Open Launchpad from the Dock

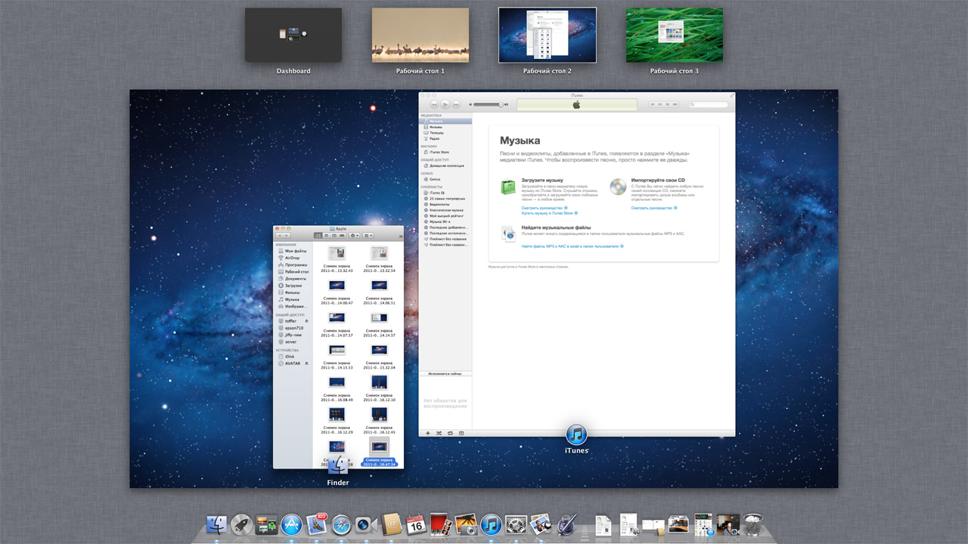[x=241, y=525]
